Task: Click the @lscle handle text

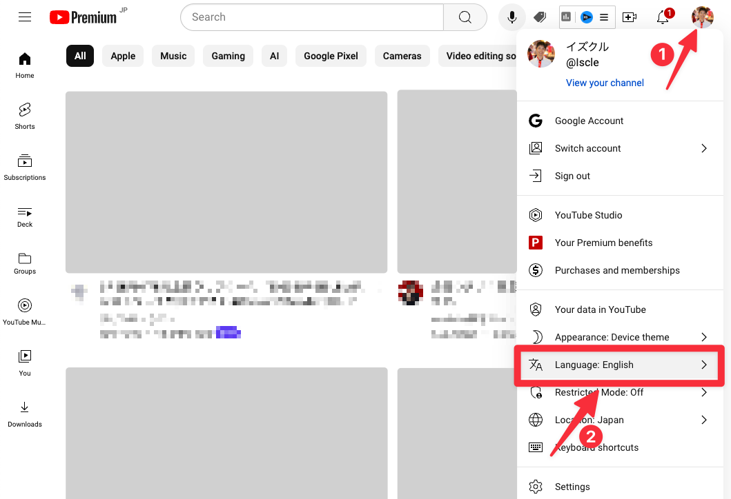Action: (583, 62)
